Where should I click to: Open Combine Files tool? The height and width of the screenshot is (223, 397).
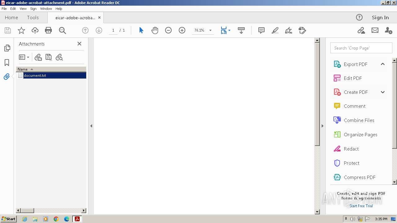(x=359, y=120)
